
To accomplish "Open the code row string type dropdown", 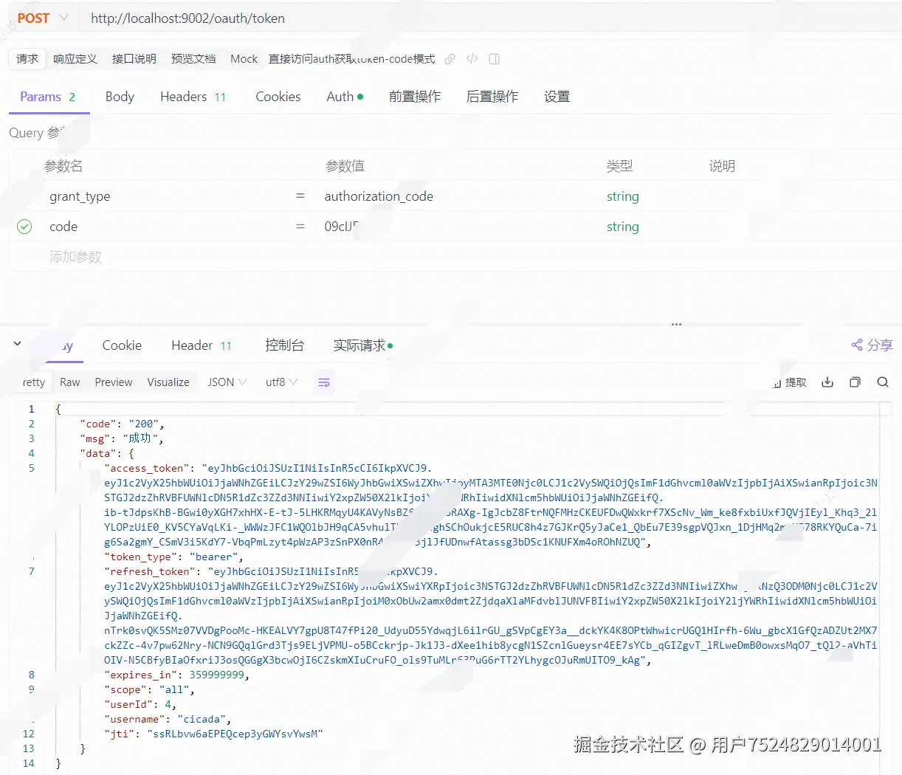I will tap(623, 227).
